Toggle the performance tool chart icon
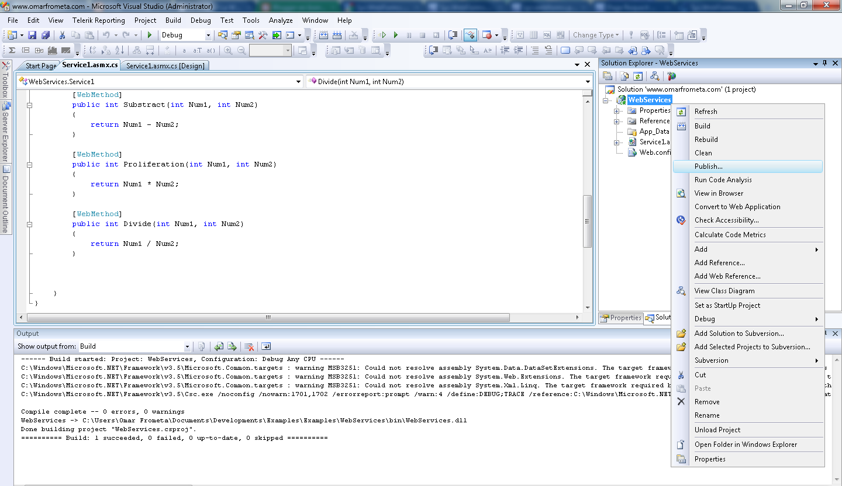 pos(470,35)
